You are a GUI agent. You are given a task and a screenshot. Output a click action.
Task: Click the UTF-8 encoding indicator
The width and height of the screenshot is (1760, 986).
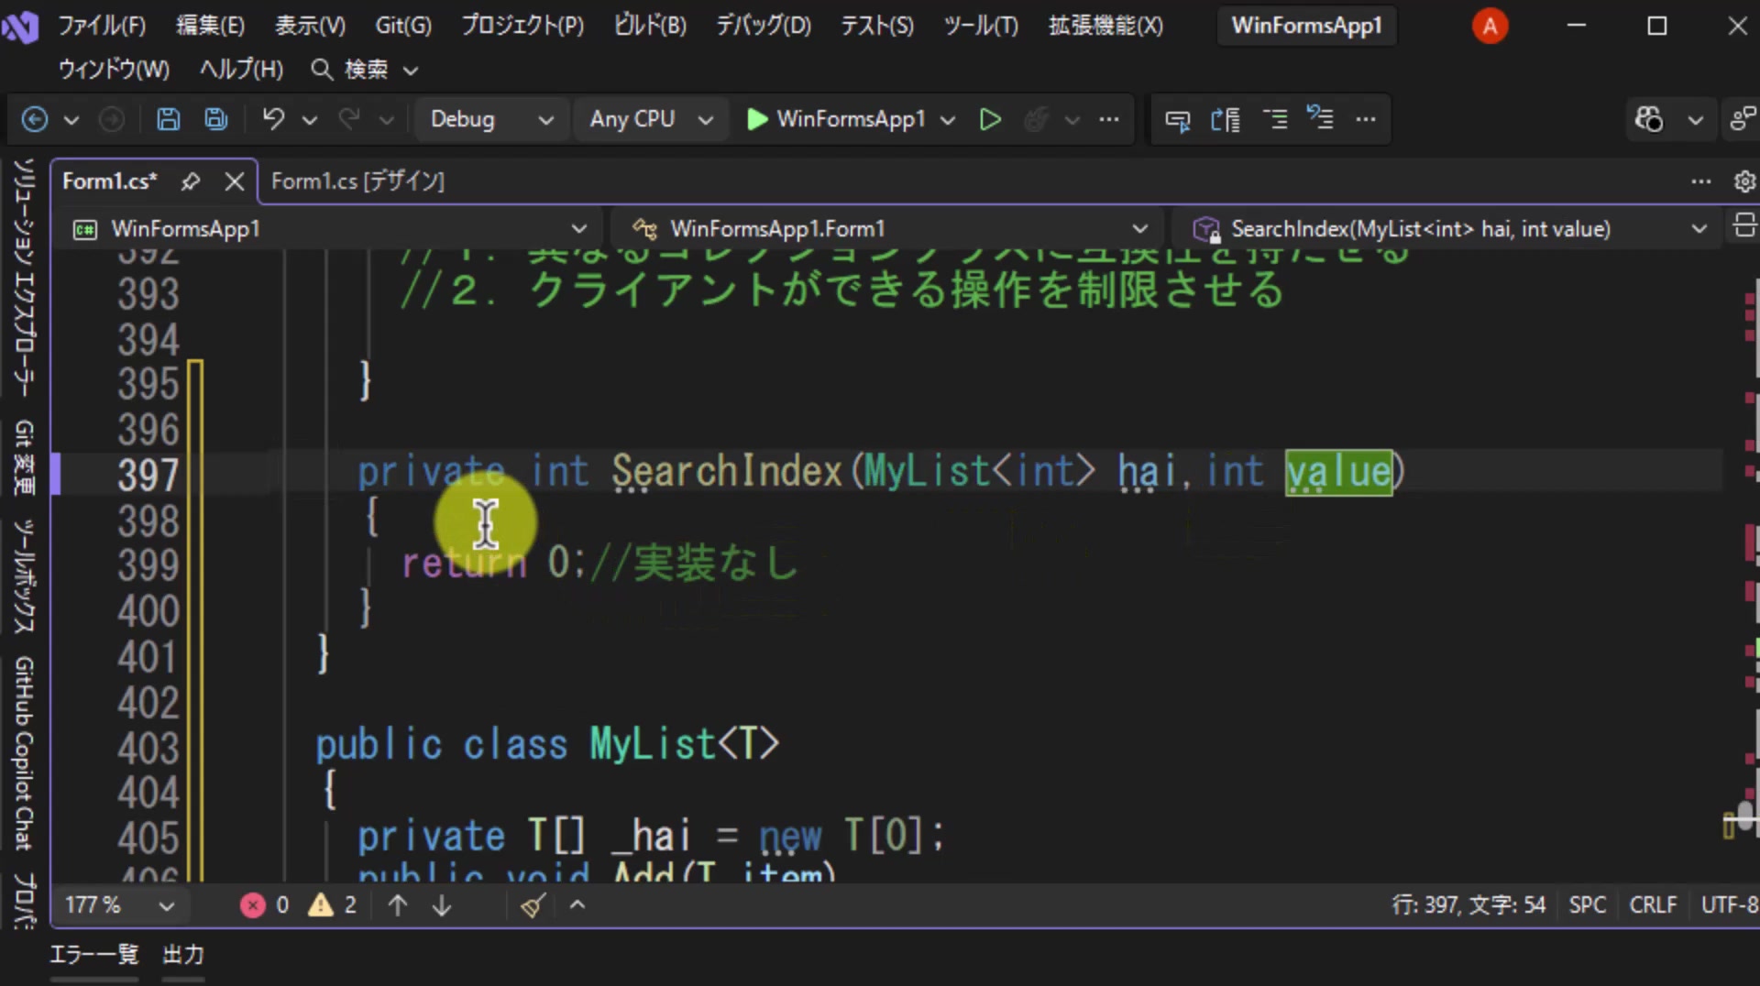[x=1730, y=905]
